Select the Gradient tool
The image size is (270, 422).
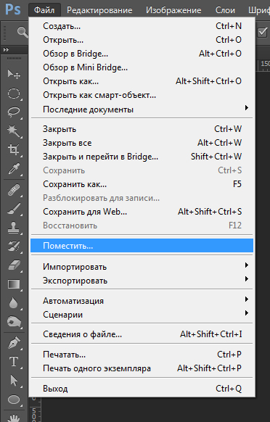(14, 284)
